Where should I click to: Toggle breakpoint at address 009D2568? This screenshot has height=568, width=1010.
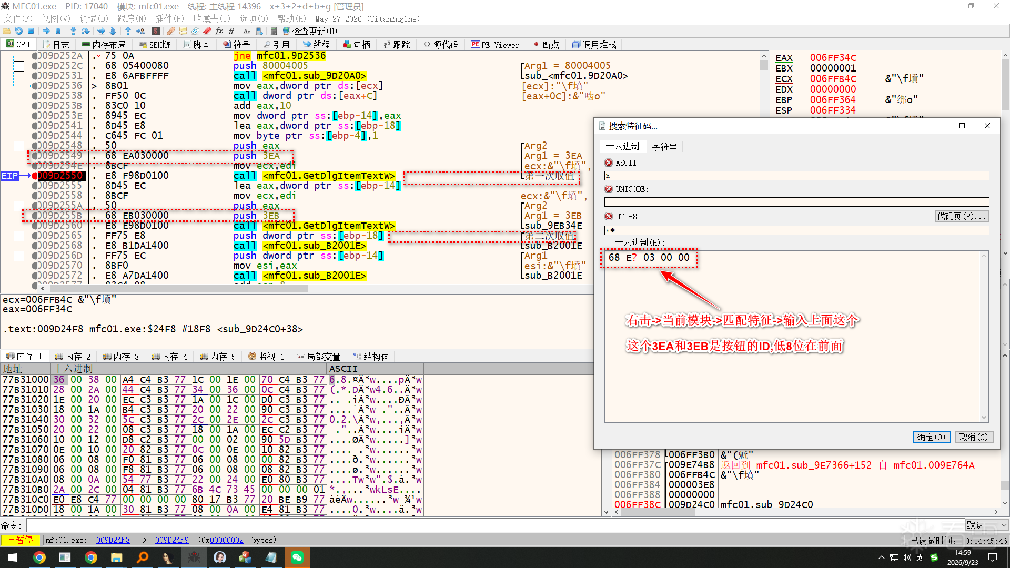[x=35, y=246]
